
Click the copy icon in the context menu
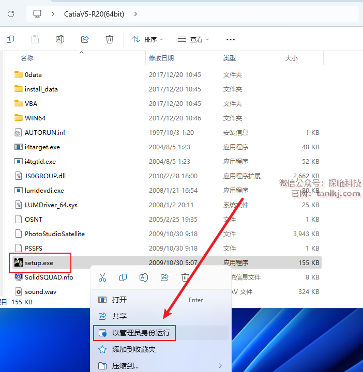tap(123, 277)
